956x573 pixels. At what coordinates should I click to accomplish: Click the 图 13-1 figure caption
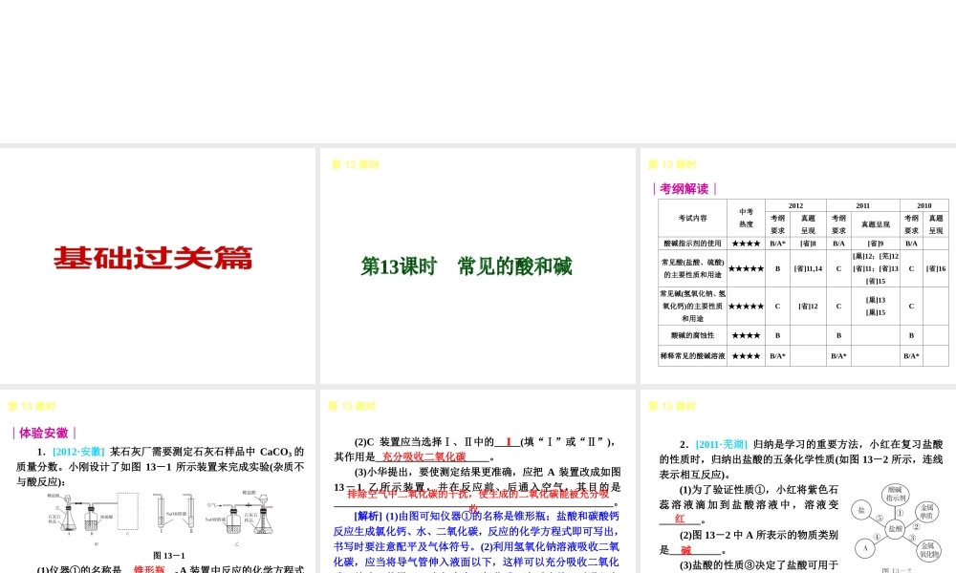pos(169,556)
